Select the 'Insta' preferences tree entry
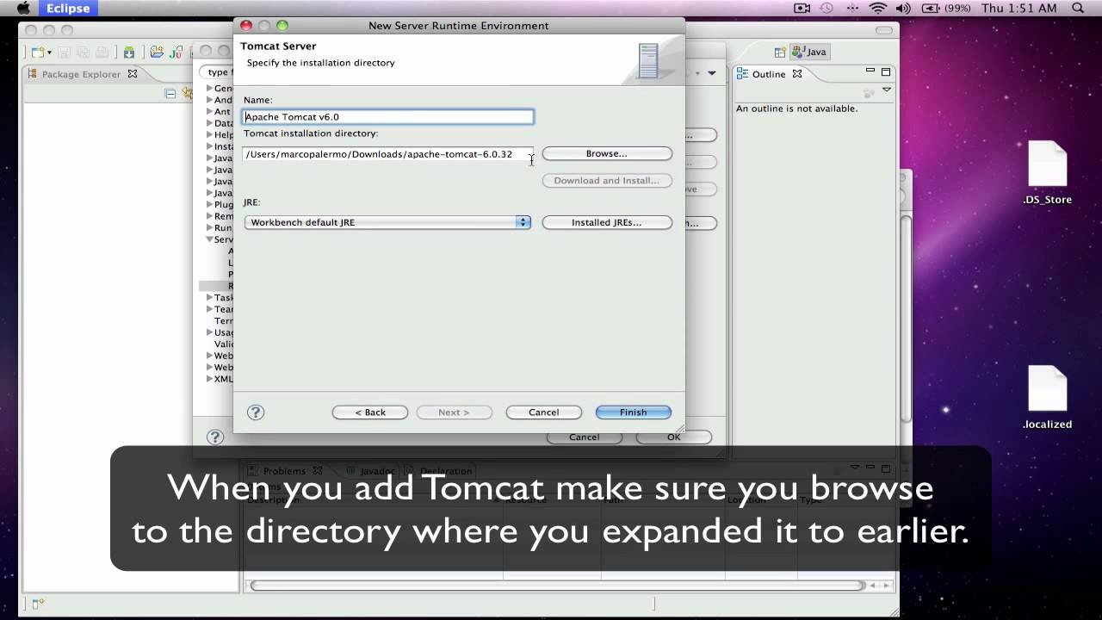This screenshot has height=620, width=1102. [x=224, y=146]
